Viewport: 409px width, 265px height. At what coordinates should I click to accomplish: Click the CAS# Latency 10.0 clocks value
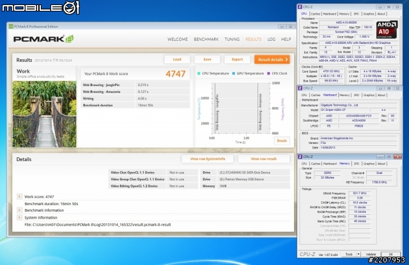click(x=359, y=203)
